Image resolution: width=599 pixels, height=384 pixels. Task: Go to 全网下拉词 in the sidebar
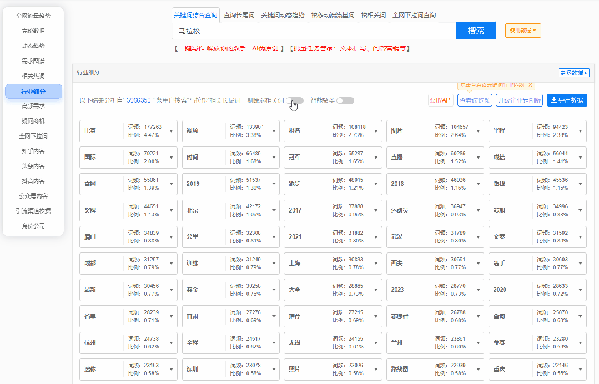pos(33,136)
